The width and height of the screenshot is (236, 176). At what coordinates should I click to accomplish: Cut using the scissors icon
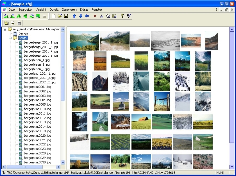(x=101, y=16)
